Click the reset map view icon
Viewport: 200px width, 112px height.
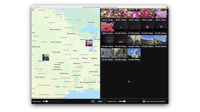[93, 101]
